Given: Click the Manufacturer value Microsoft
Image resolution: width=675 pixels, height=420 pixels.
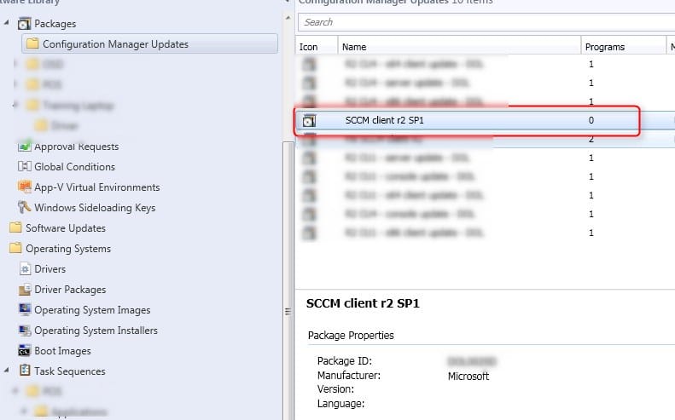Looking at the screenshot, I should point(468,377).
